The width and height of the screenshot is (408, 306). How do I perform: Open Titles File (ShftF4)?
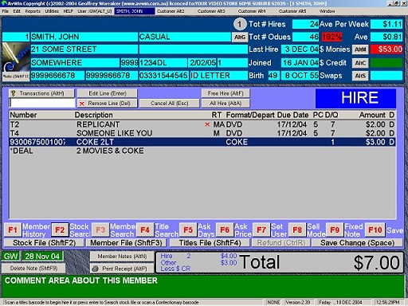click(x=210, y=243)
